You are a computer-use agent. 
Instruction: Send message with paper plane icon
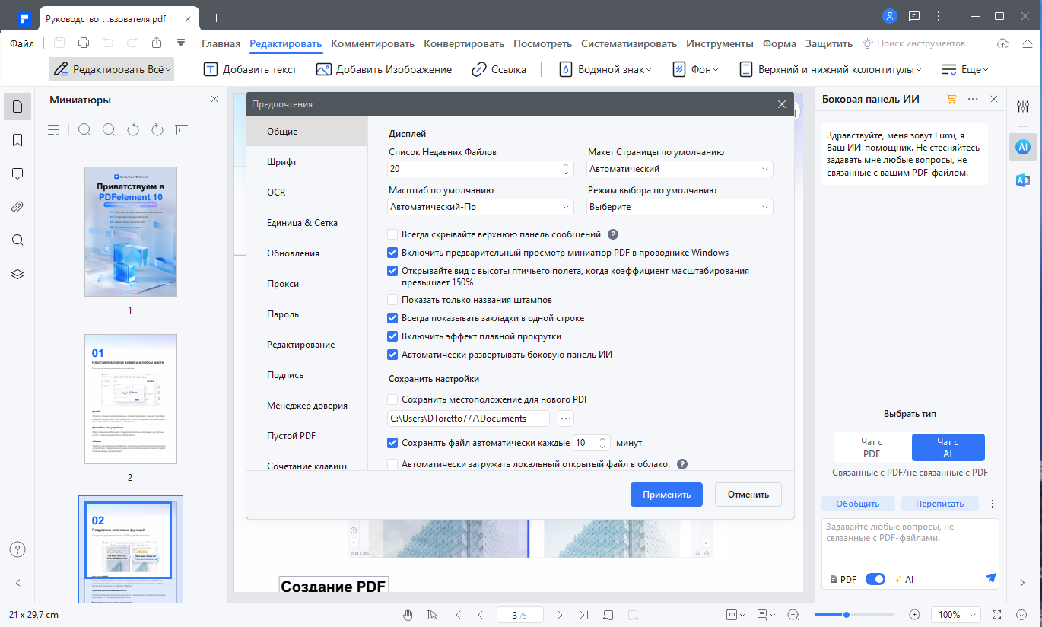[990, 578]
